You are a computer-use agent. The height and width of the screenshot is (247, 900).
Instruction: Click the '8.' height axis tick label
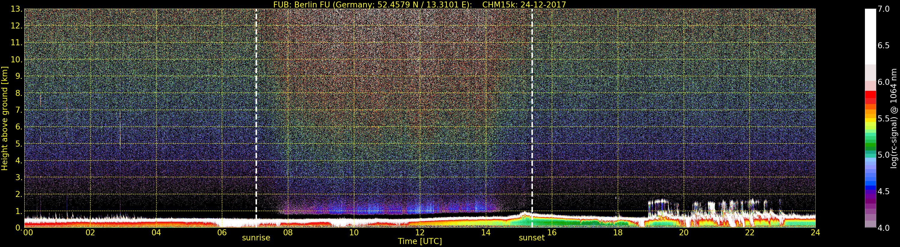point(19,93)
